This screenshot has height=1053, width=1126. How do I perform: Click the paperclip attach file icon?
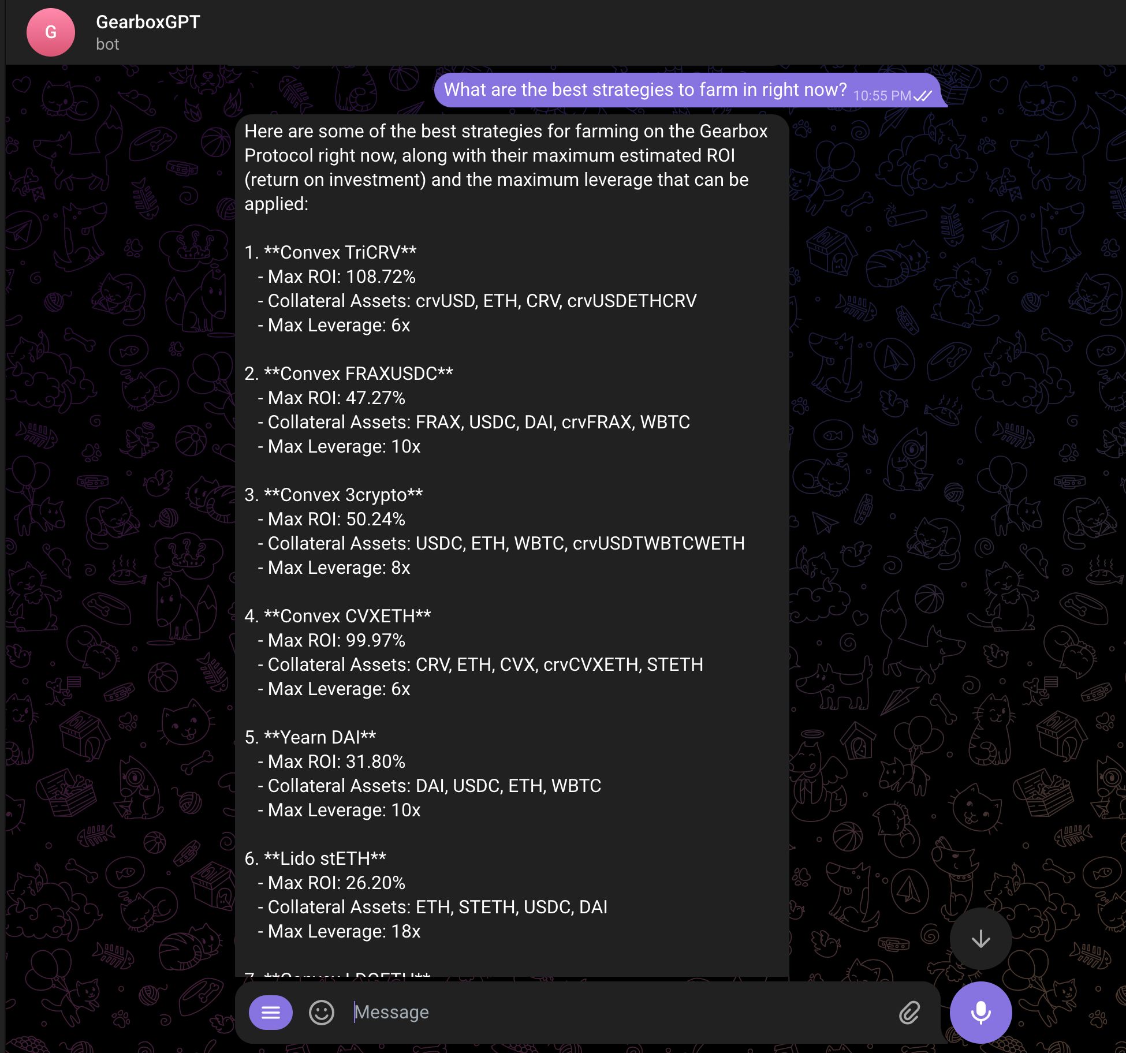[909, 1012]
